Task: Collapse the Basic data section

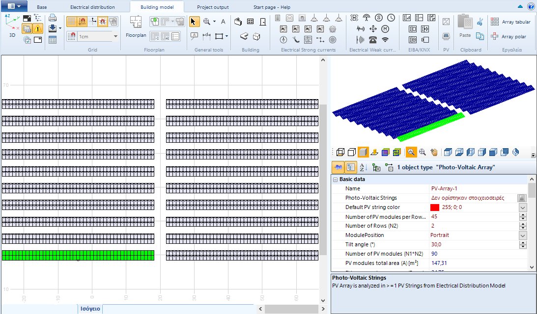Action: [x=336, y=180]
